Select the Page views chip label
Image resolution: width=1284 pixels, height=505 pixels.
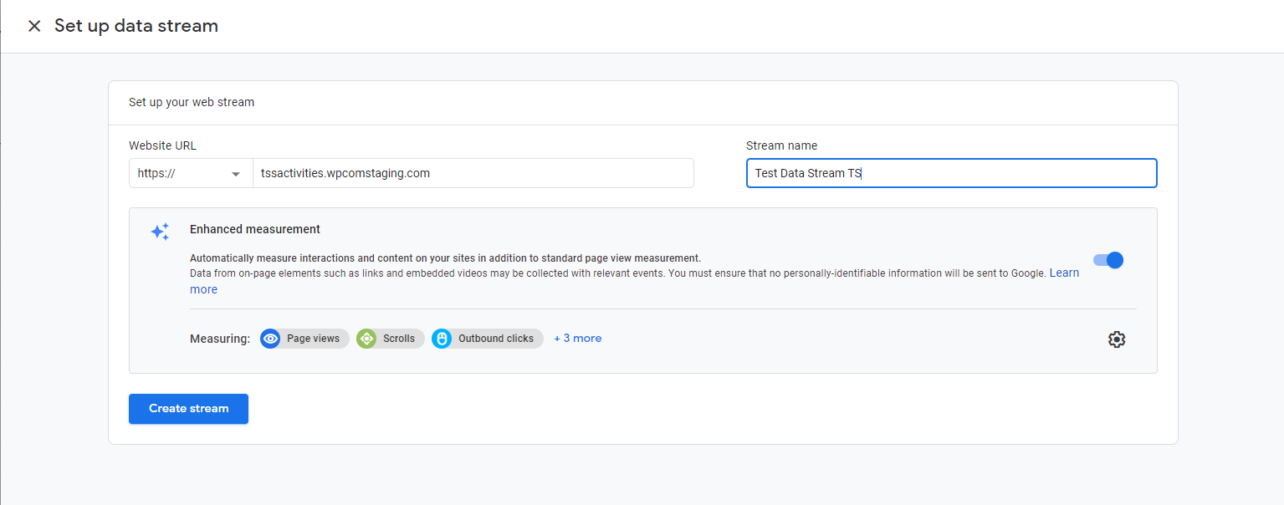point(314,339)
